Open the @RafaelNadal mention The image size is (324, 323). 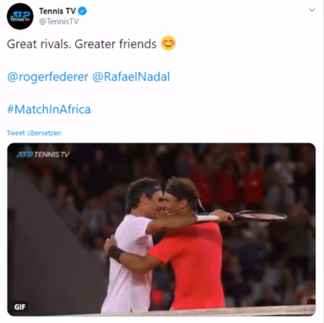click(131, 77)
